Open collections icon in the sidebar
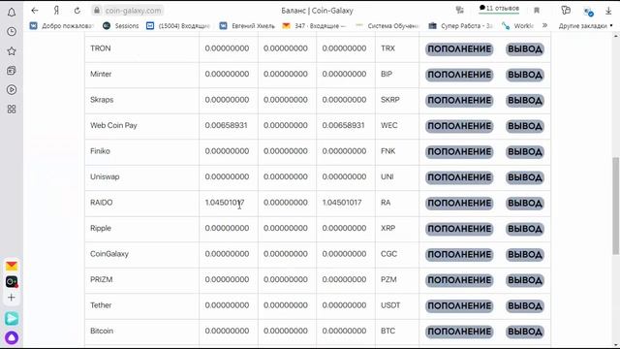This screenshot has height=349, width=620. pyautogui.click(x=12, y=71)
